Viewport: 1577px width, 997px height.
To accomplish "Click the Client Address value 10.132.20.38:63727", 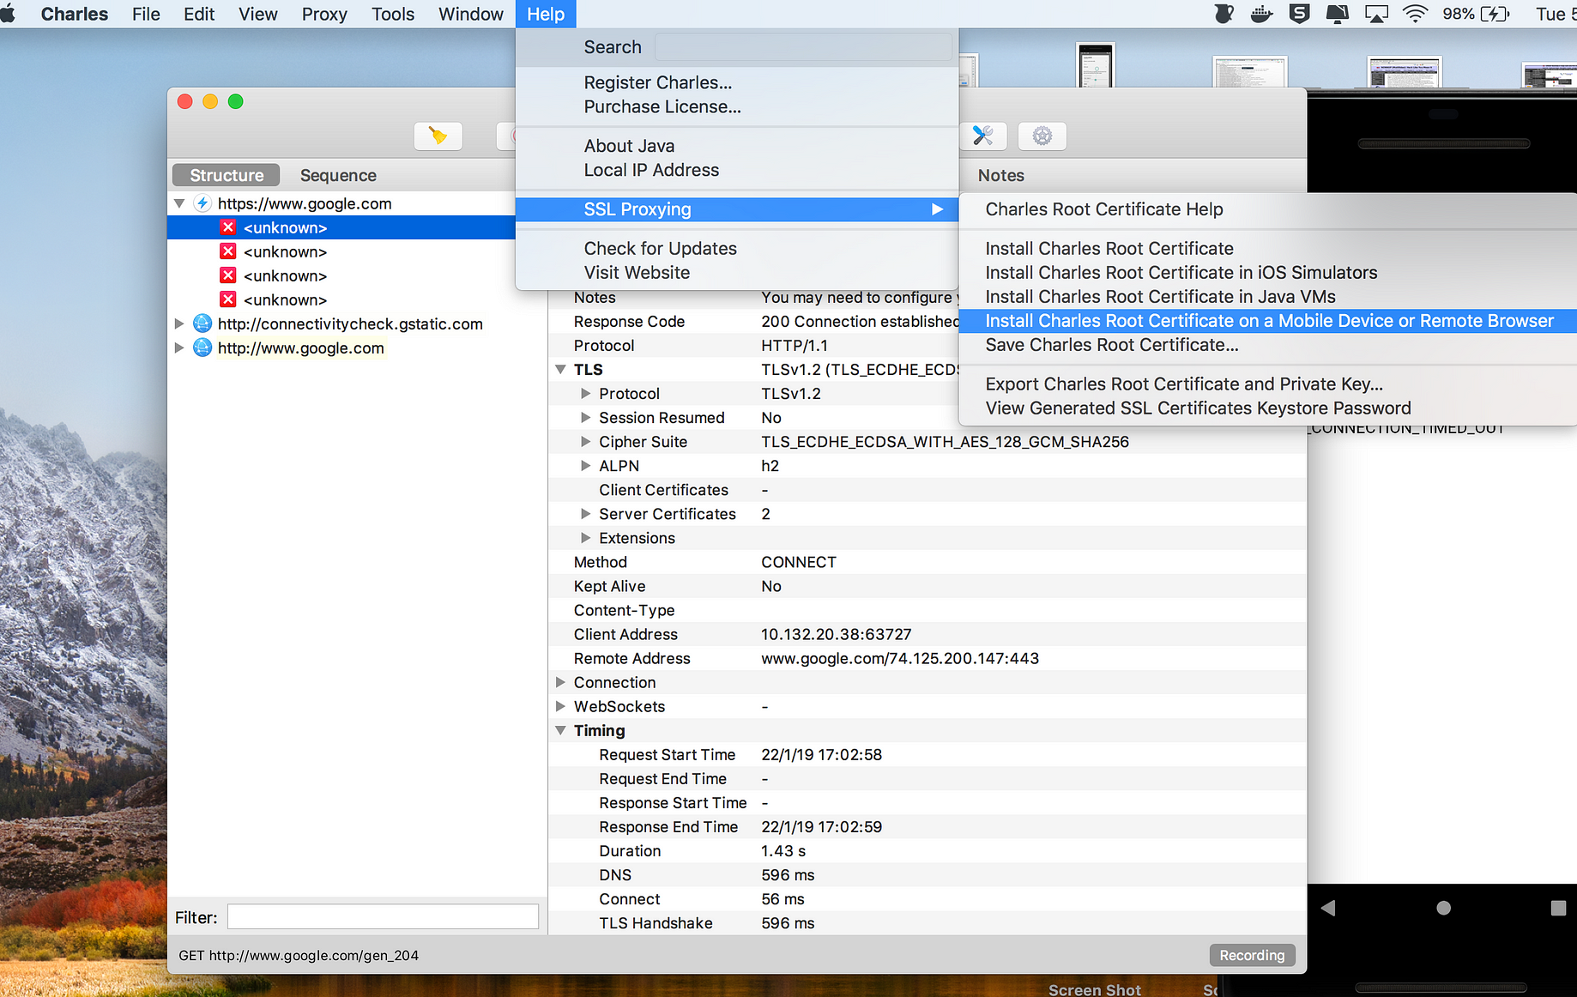I will click(836, 634).
